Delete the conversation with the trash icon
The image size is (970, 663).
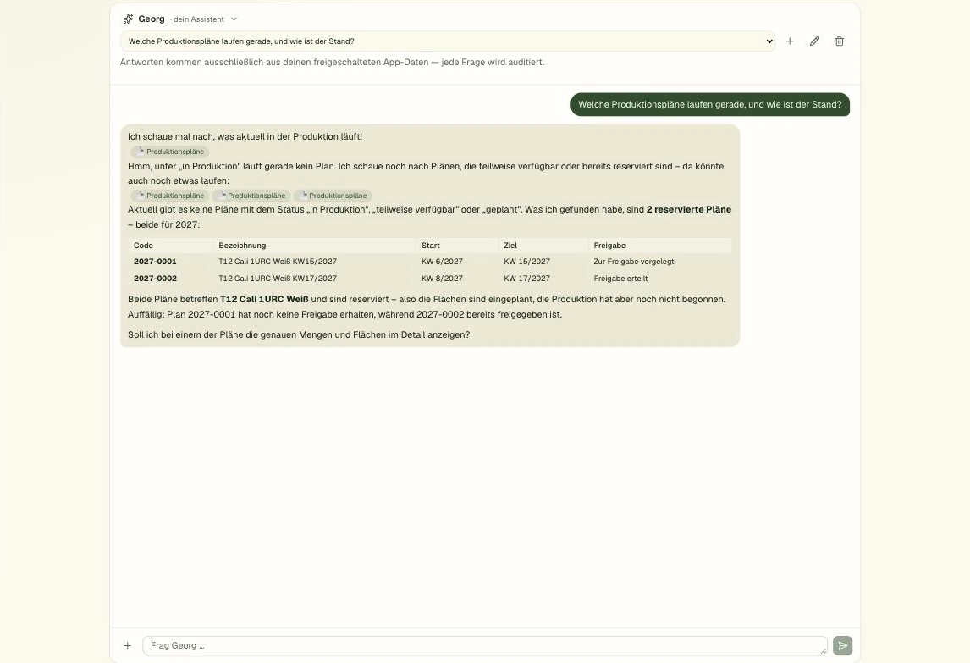click(840, 41)
